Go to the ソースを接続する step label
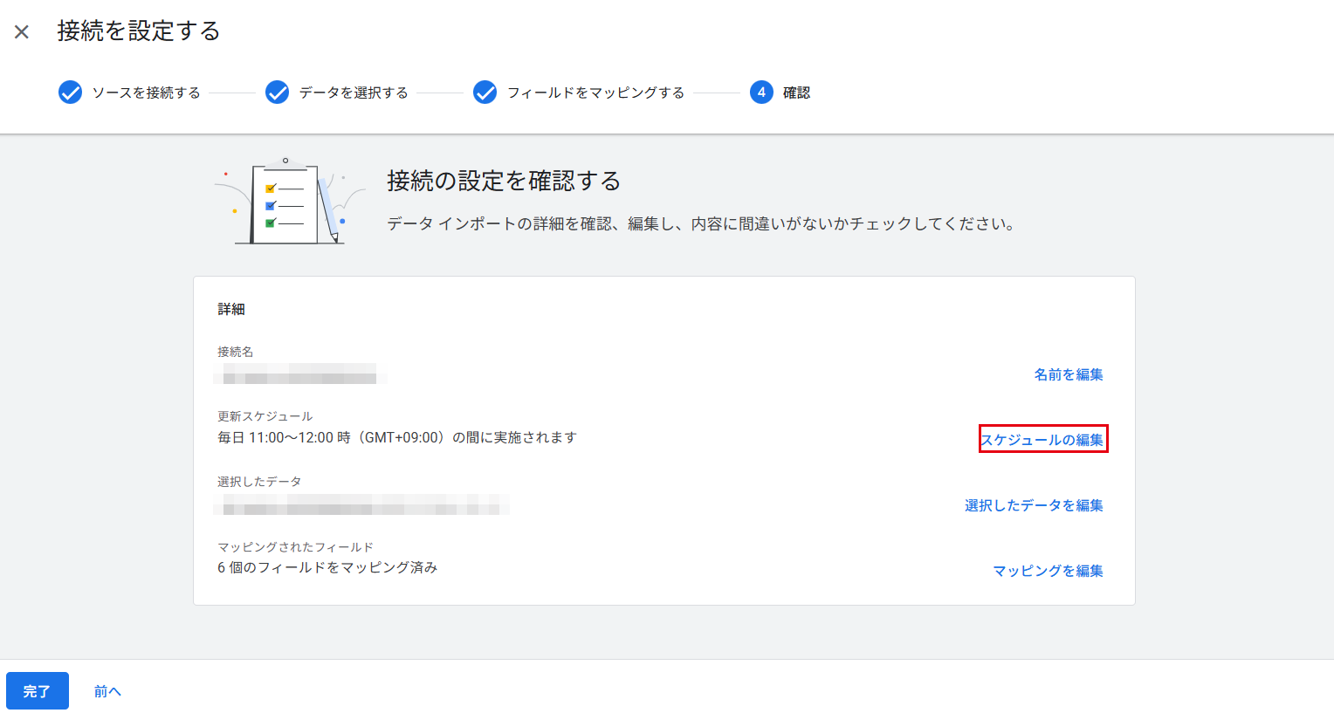 [x=147, y=93]
